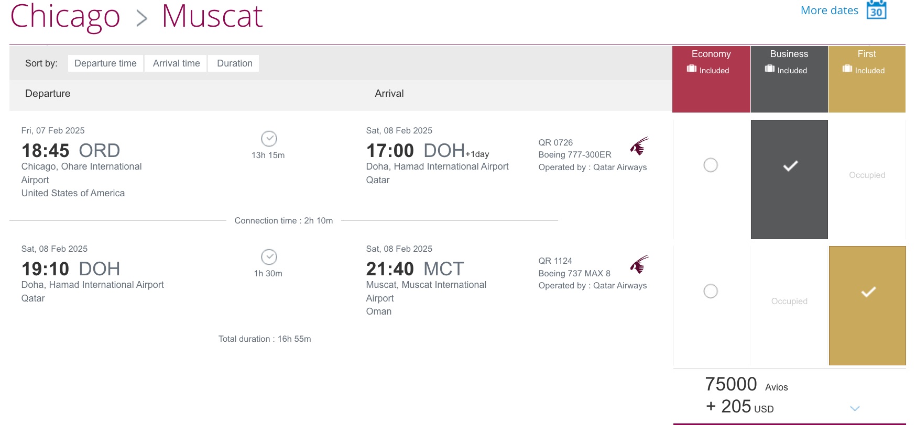Image resolution: width=916 pixels, height=425 pixels.
Task: Open the calendar icon next to More dates
Action: click(x=877, y=10)
